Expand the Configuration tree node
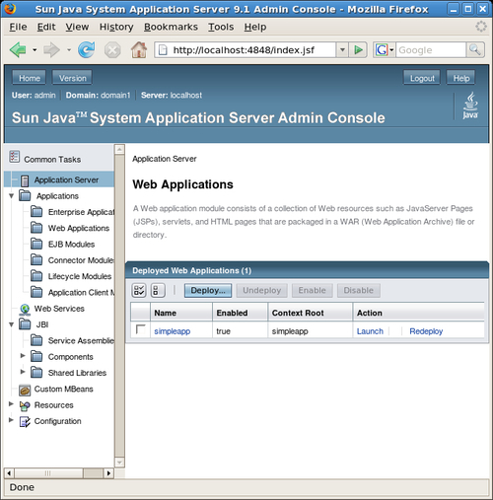Screen dimensions: 493x500 pyautogui.click(x=11, y=420)
